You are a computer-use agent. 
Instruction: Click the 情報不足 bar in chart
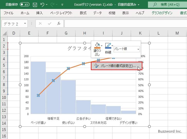pos(53,93)
